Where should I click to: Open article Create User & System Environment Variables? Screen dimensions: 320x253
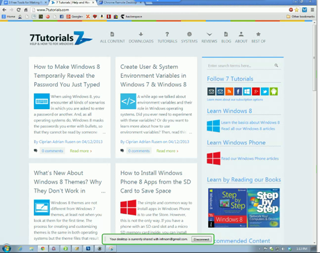(153, 76)
